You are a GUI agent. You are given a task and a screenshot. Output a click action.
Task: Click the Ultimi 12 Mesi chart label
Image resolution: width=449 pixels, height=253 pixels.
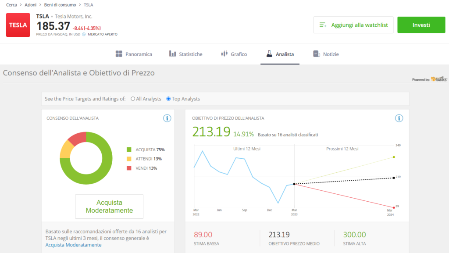[247, 149]
